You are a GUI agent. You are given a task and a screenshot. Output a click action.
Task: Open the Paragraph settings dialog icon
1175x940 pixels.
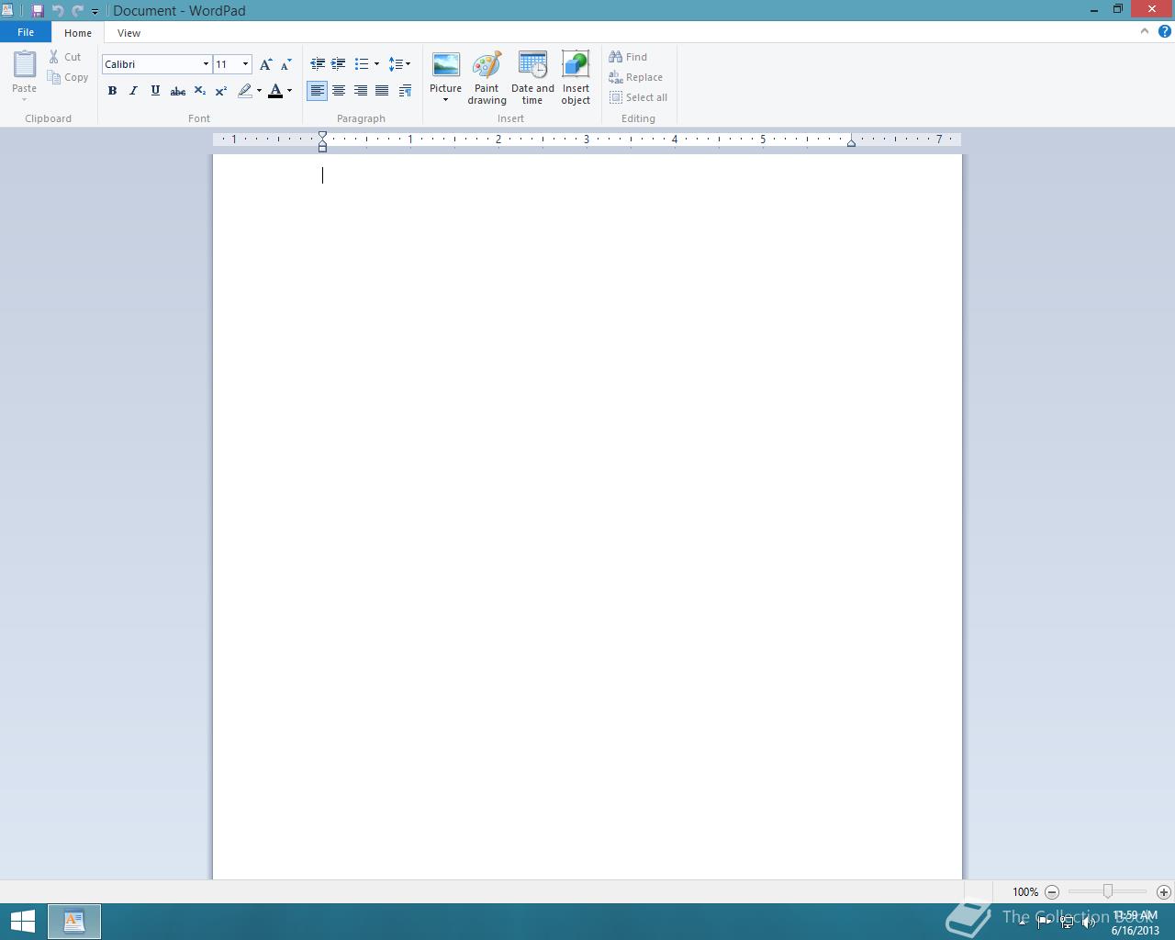(405, 91)
